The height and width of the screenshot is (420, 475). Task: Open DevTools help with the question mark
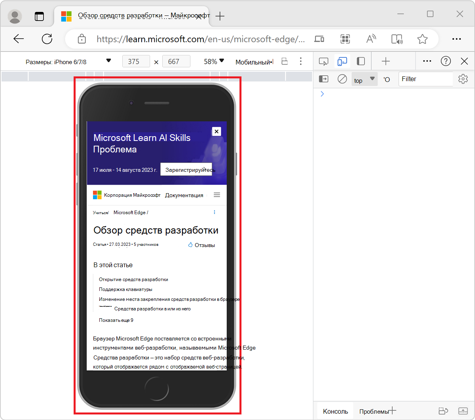point(446,61)
